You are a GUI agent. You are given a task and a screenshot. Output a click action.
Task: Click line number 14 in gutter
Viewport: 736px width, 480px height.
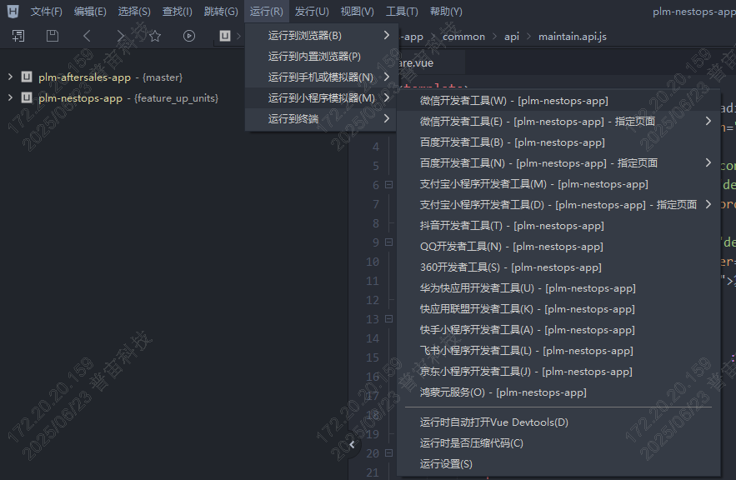point(373,338)
